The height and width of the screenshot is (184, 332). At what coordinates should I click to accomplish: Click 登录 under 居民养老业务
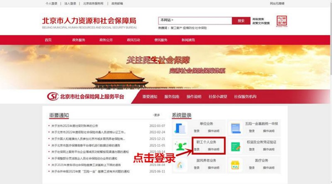coord(197,168)
